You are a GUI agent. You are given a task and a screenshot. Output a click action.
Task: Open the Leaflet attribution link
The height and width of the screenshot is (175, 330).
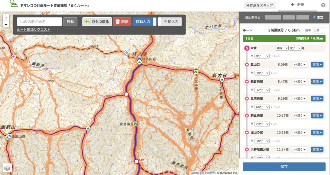[195, 173]
